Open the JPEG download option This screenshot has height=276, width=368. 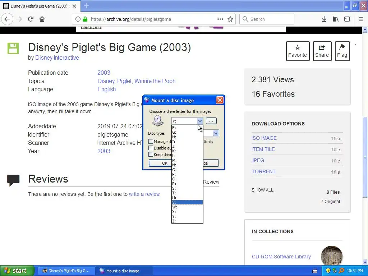[x=258, y=160]
